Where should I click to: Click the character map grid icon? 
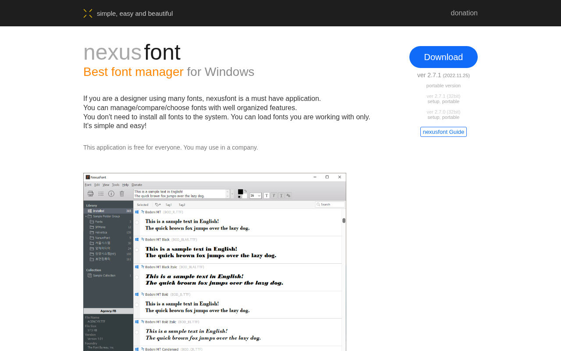(x=101, y=193)
